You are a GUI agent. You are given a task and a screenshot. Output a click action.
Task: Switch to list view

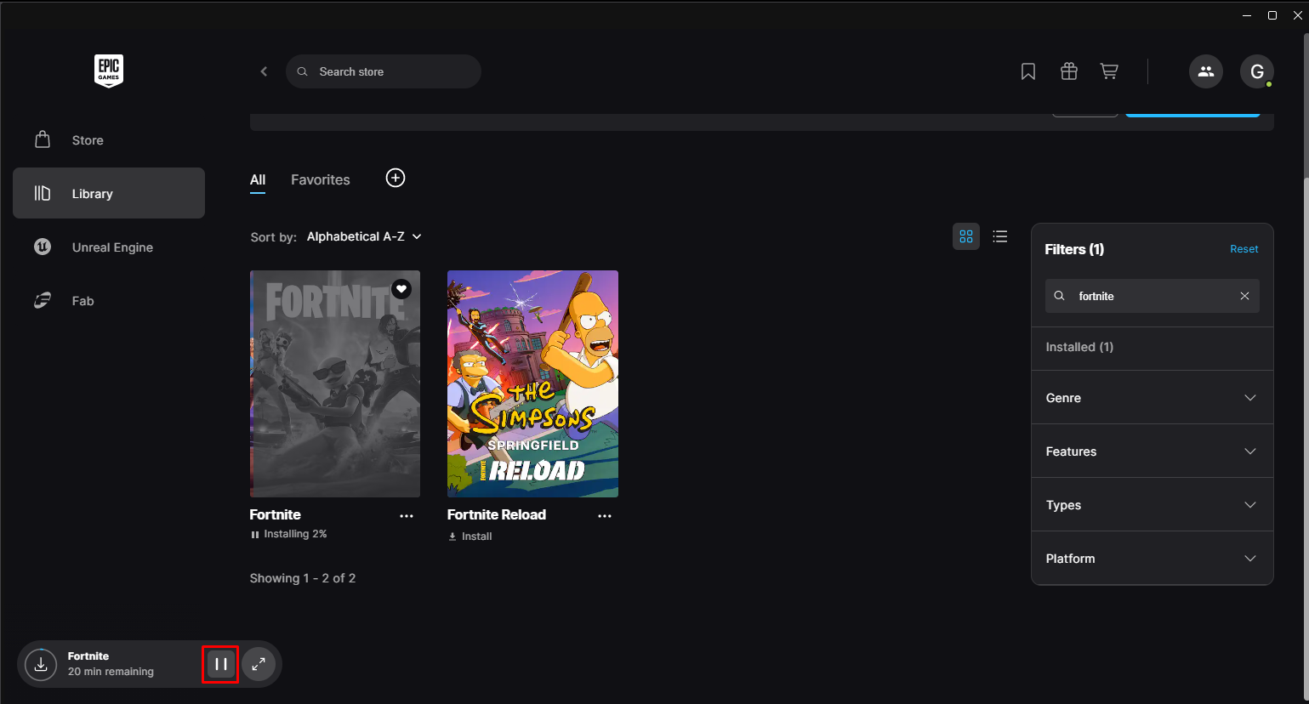[x=1000, y=236]
